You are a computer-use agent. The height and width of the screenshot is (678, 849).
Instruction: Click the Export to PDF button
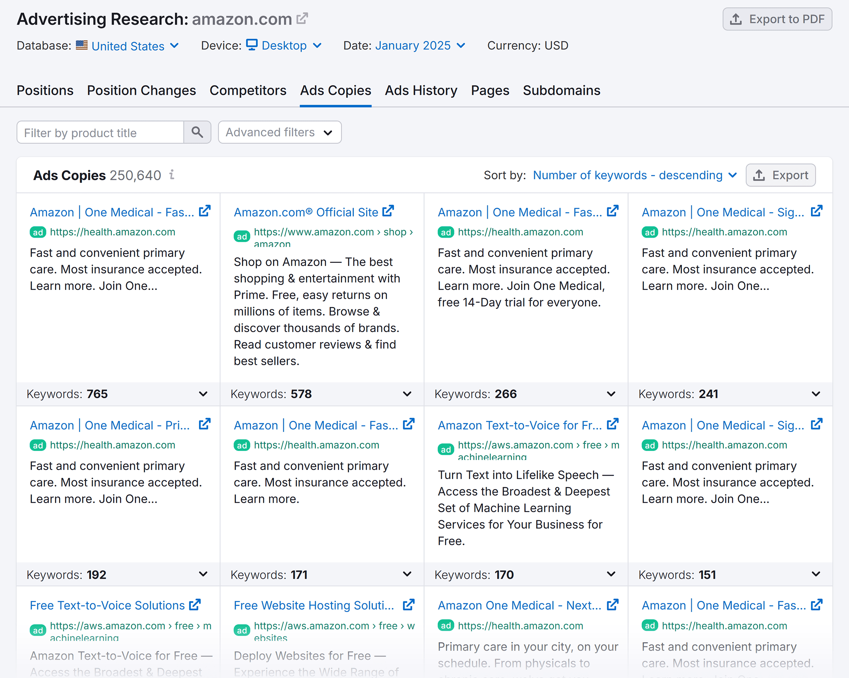point(777,19)
